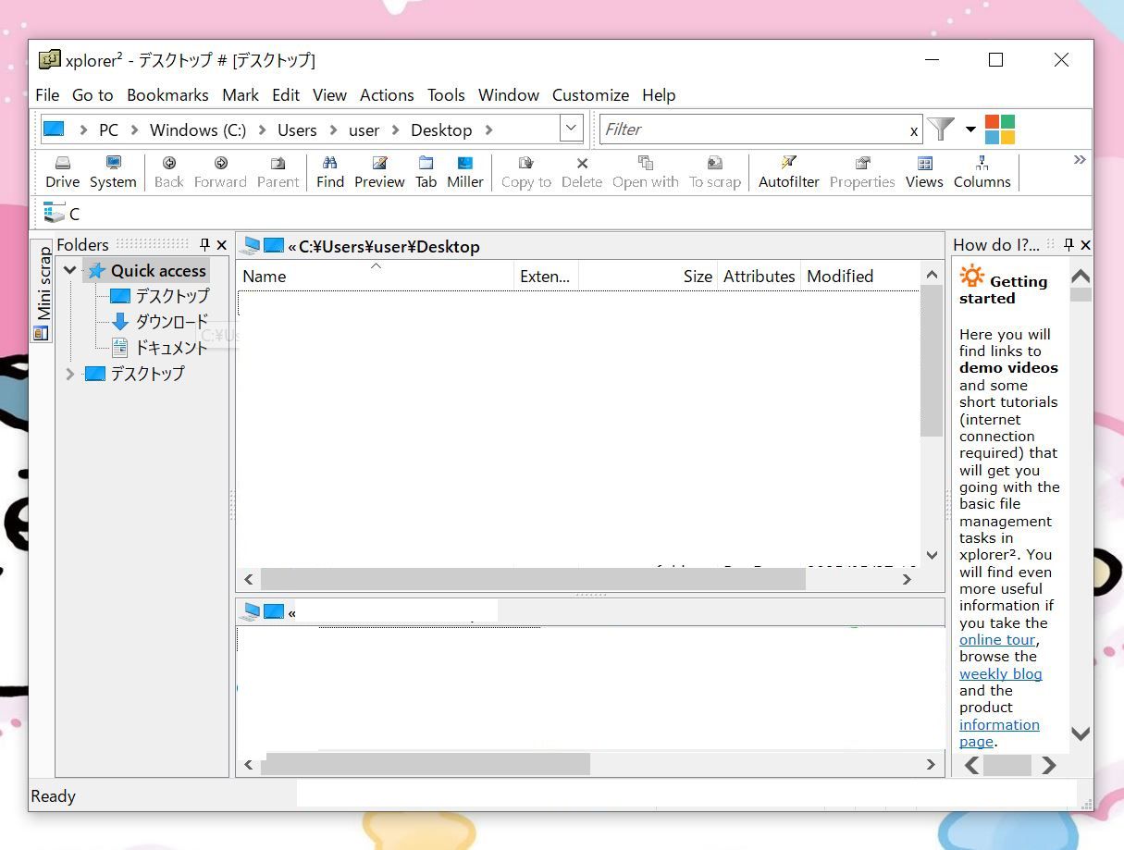Open Properties toolbar button

(x=861, y=172)
